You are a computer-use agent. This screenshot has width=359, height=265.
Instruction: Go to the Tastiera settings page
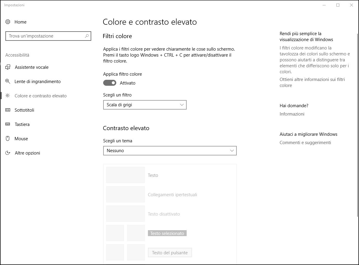click(x=22, y=124)
